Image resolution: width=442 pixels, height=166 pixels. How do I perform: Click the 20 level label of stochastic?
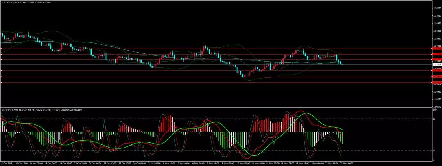(x=434, y=151)
